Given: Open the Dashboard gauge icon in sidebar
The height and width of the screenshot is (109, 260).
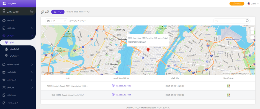Looking at the screenshot, I should pos(4,20).
